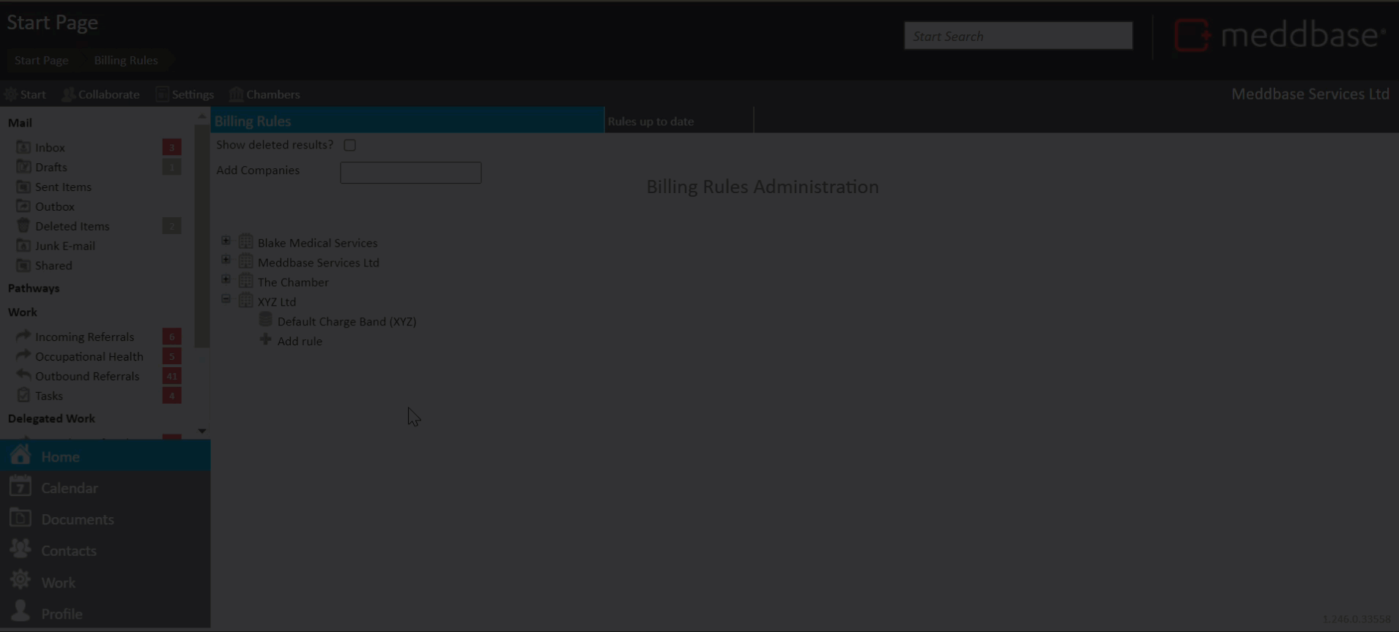Toggle the Show deleted results checkbox
The image size is (1399, 632).
click(350, 145)
